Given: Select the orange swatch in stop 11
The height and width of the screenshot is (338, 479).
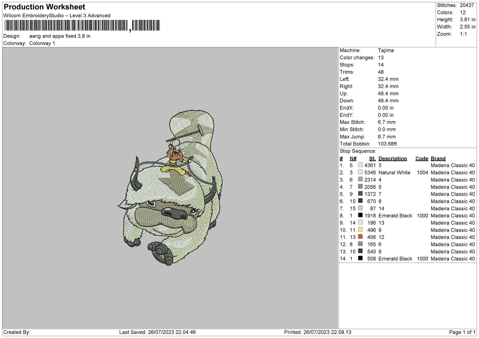Looking at the screenshot, I should point(360,237).
